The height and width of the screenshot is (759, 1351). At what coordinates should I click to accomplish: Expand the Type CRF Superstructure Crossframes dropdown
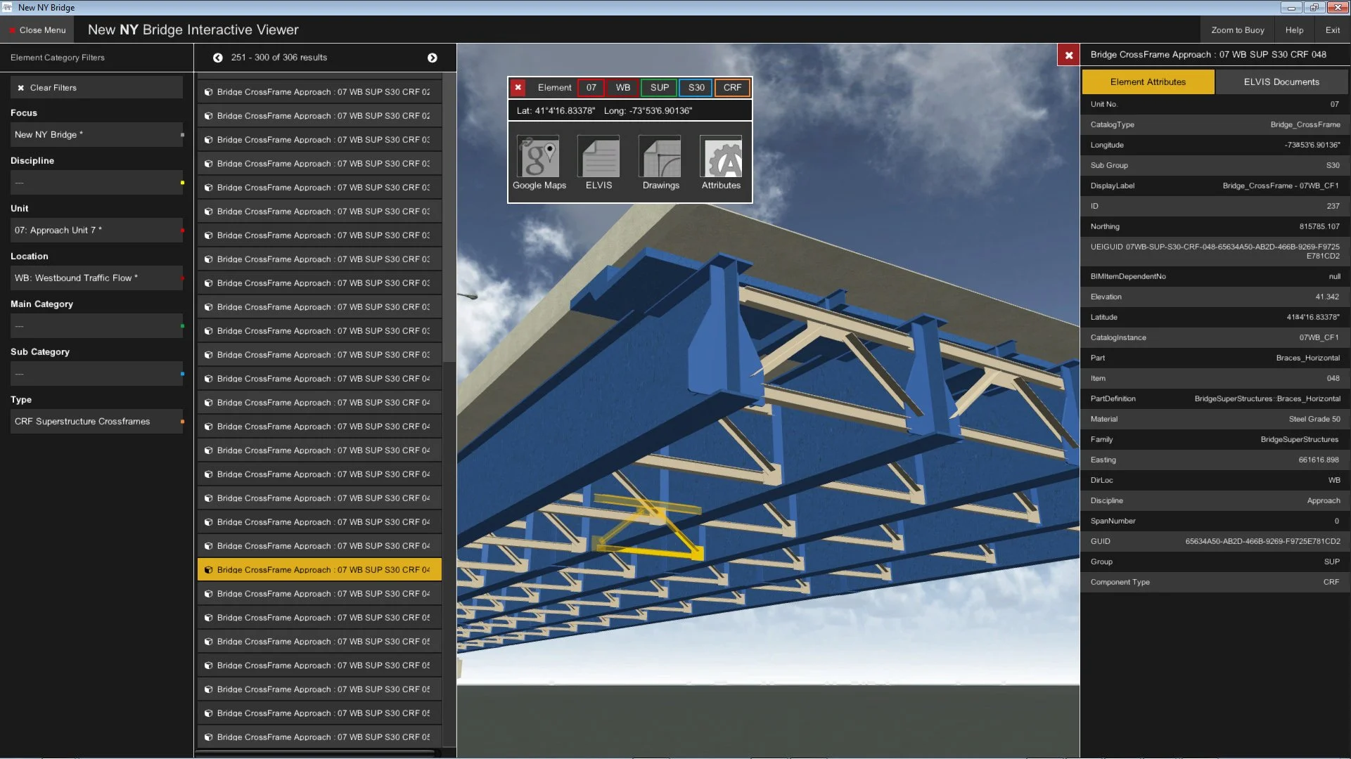pyautogui.click(x=96, y=422)
